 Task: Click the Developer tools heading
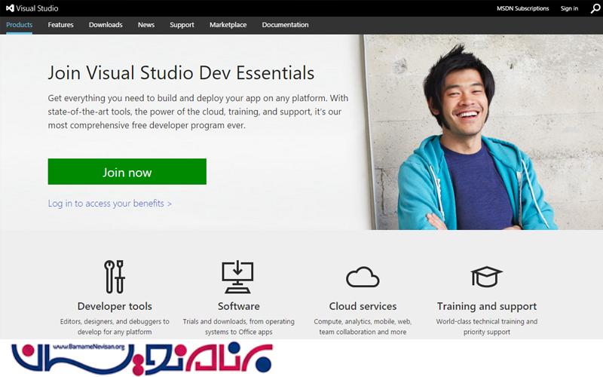(115, 306)
